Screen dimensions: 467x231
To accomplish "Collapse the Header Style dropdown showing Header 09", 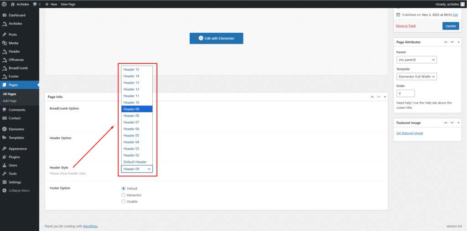I will point(137,169).
